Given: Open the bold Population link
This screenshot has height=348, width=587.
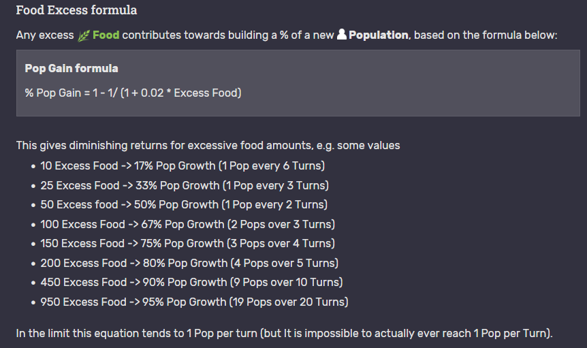Looking at the screenshot, I should coord(378,35).
